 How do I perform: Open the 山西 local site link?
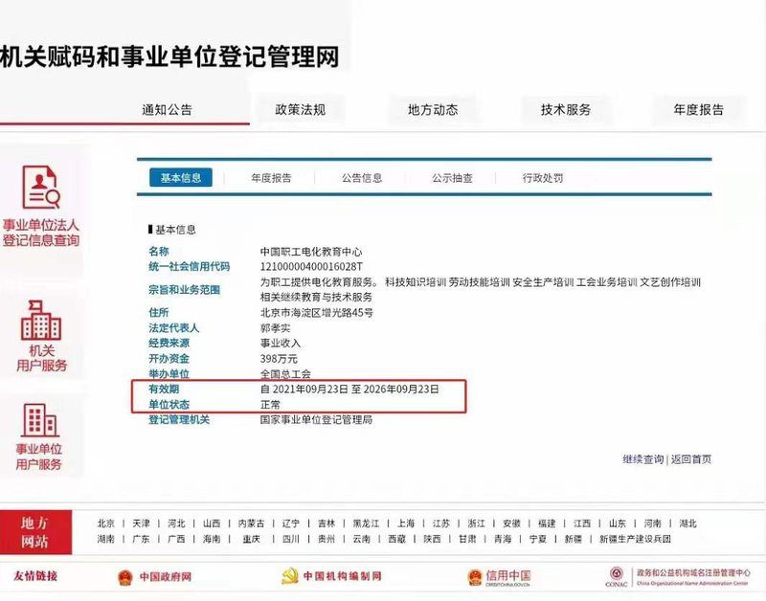[x=212, y=523]
